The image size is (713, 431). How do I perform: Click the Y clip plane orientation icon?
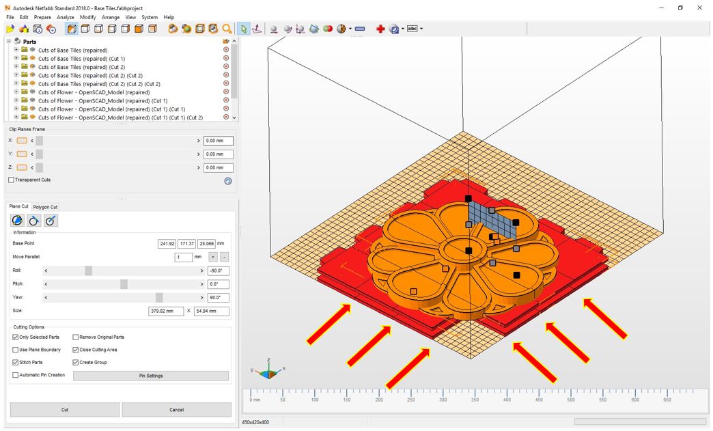click(22, 154)
